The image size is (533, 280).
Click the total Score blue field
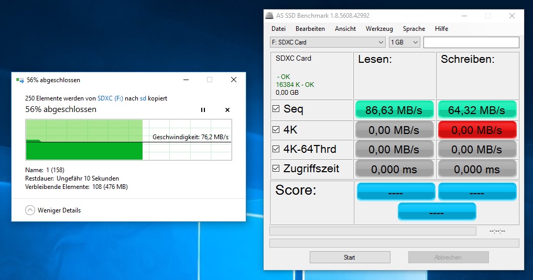pyautogui.click(x=437, y=212)
